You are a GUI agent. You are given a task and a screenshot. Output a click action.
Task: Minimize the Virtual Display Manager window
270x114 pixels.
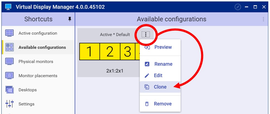(247, 7)
